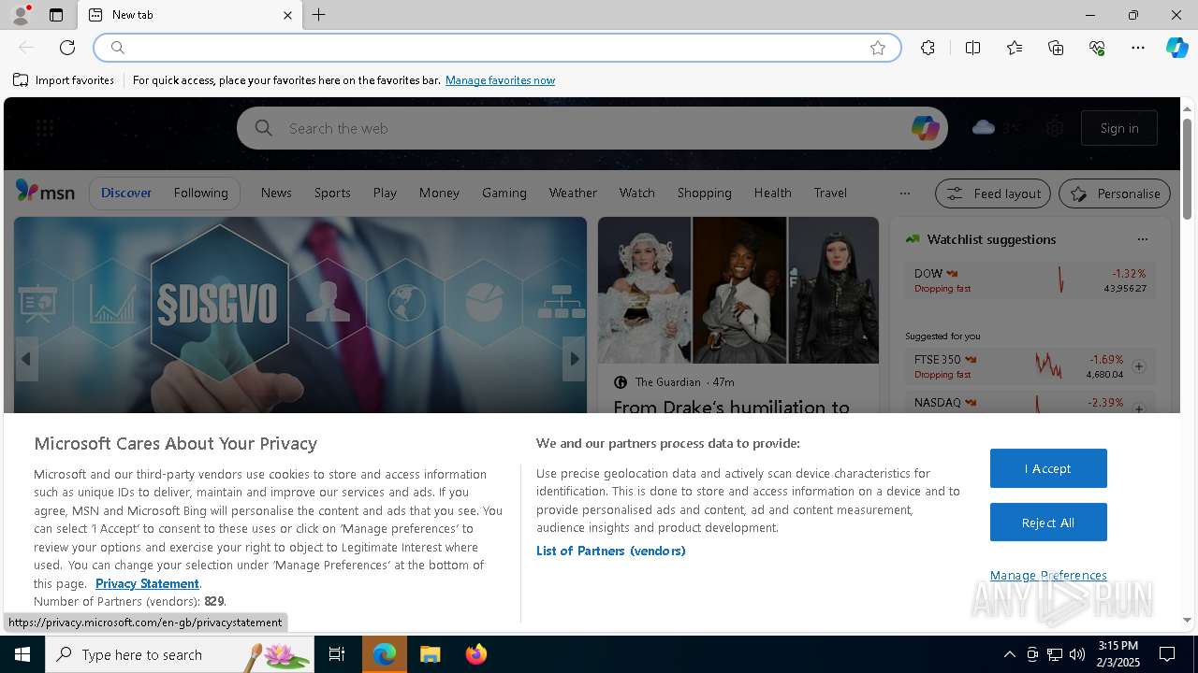The image size is (1198, 673).
Task: Select the Following tab
Action: 200,193
